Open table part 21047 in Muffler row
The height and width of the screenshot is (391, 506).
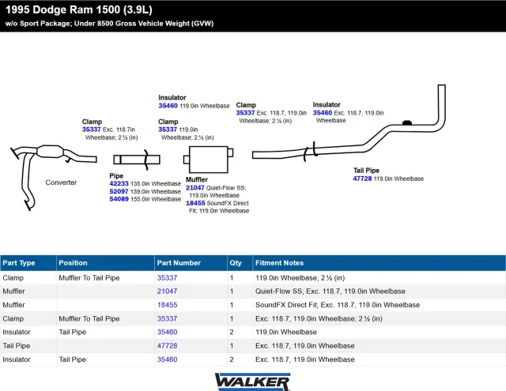pyautogui.click(x=167, y=291)
